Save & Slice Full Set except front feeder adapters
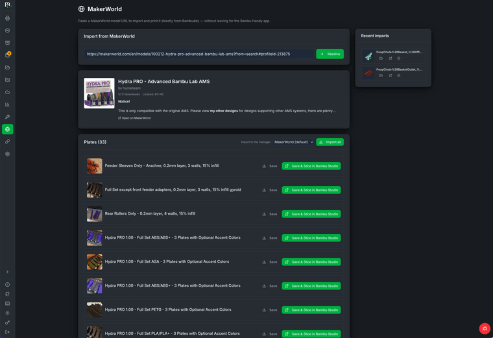Image resolution: width=493 pixels, height=338 pixels. 311,190
